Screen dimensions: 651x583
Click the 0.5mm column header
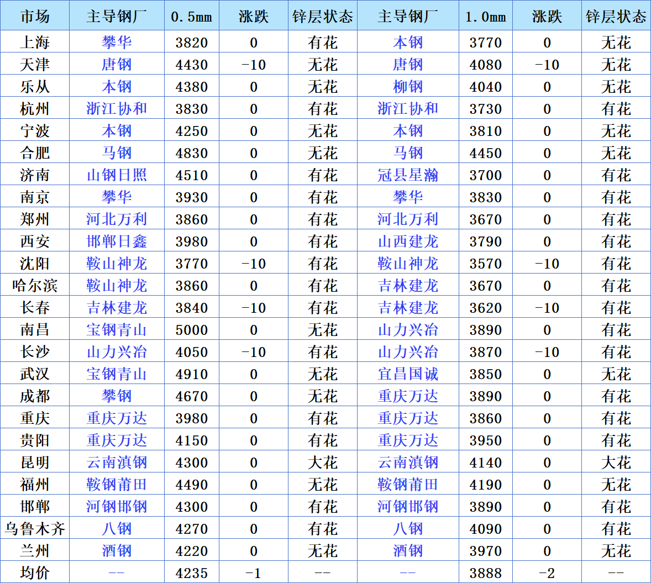[191, 17]
